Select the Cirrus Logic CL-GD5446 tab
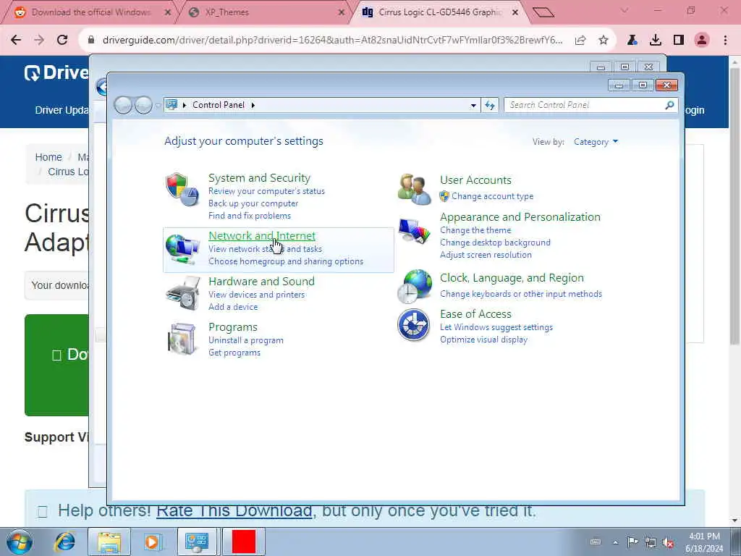 [x=441, y=12]
